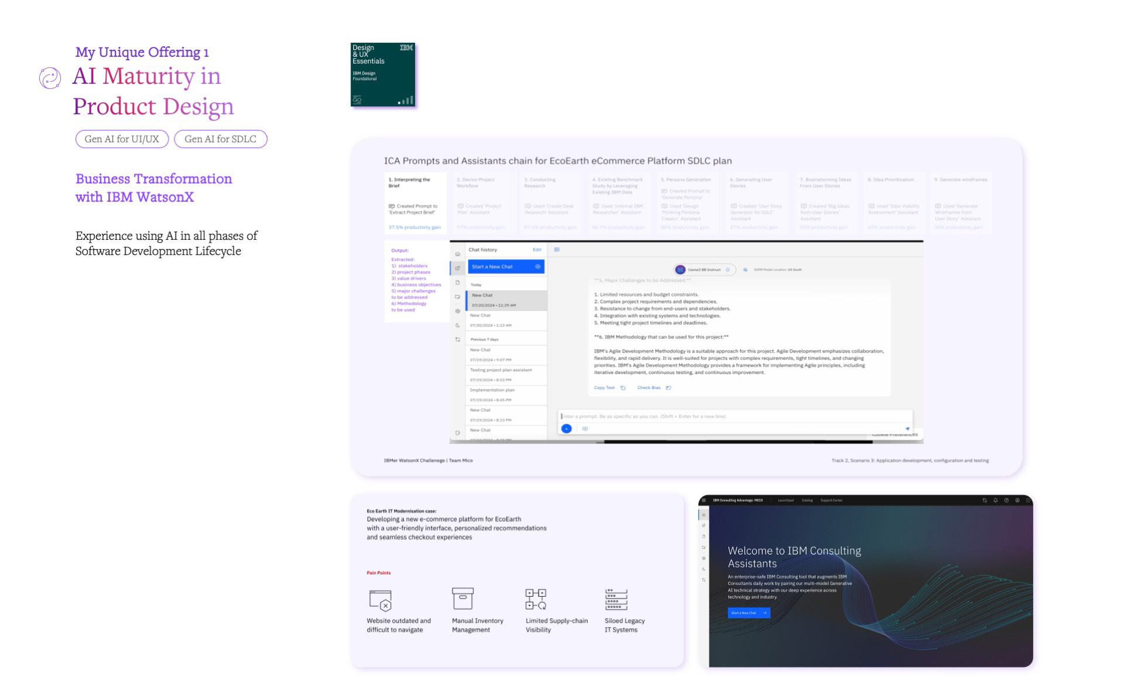The height and width of the screenshot is (695, 1124).
Task: Open hamburger menu in IBM Consulting Advantage header
Action: 704,500
